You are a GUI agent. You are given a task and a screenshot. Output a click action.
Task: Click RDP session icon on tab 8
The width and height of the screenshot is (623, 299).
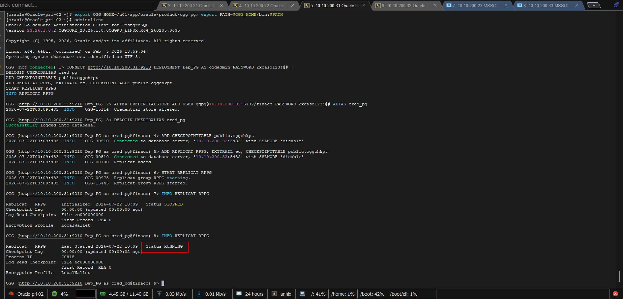pos(520,5)
